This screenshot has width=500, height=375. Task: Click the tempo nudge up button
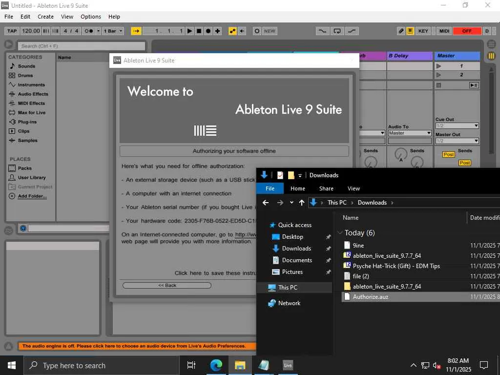point(56,31)
